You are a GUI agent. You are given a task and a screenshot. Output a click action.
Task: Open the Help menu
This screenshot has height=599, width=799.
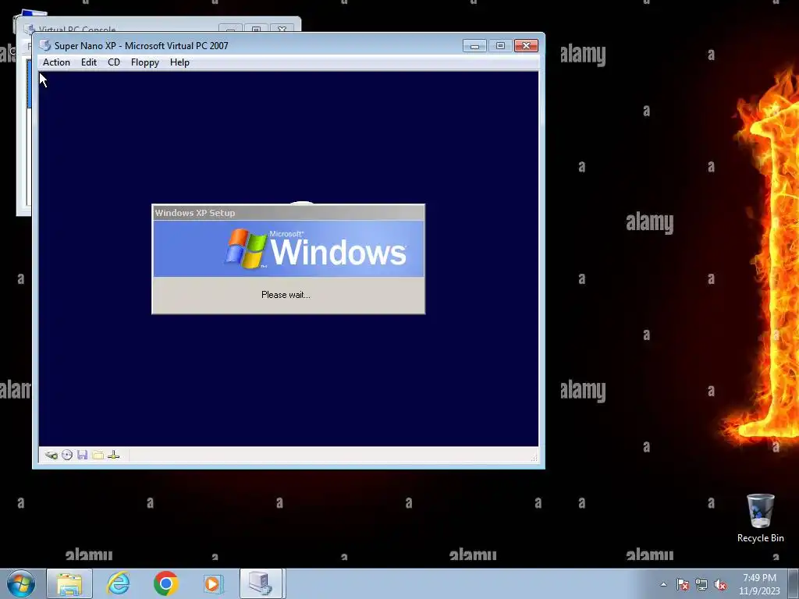[x=179, y=62]
